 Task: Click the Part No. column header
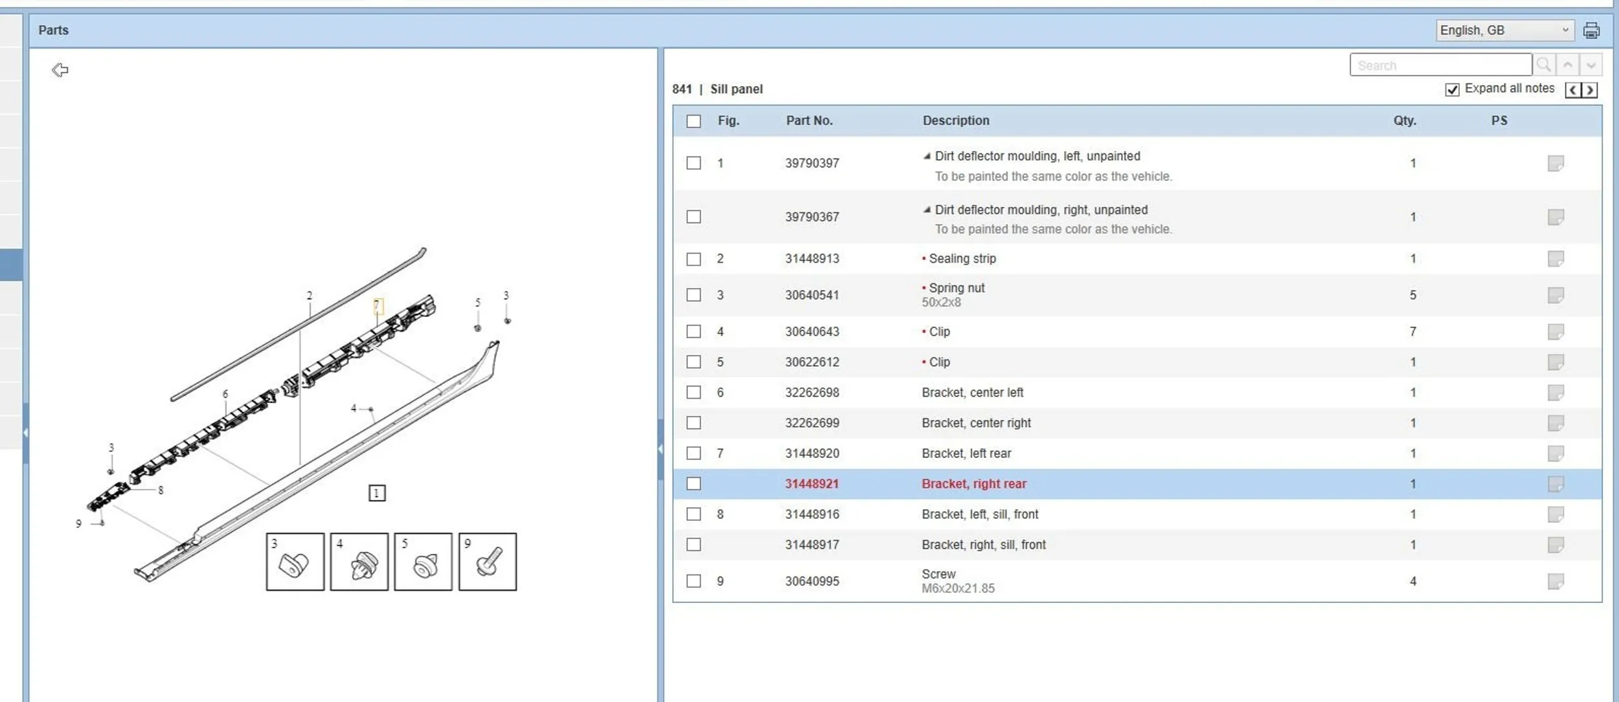pos(809,120)
